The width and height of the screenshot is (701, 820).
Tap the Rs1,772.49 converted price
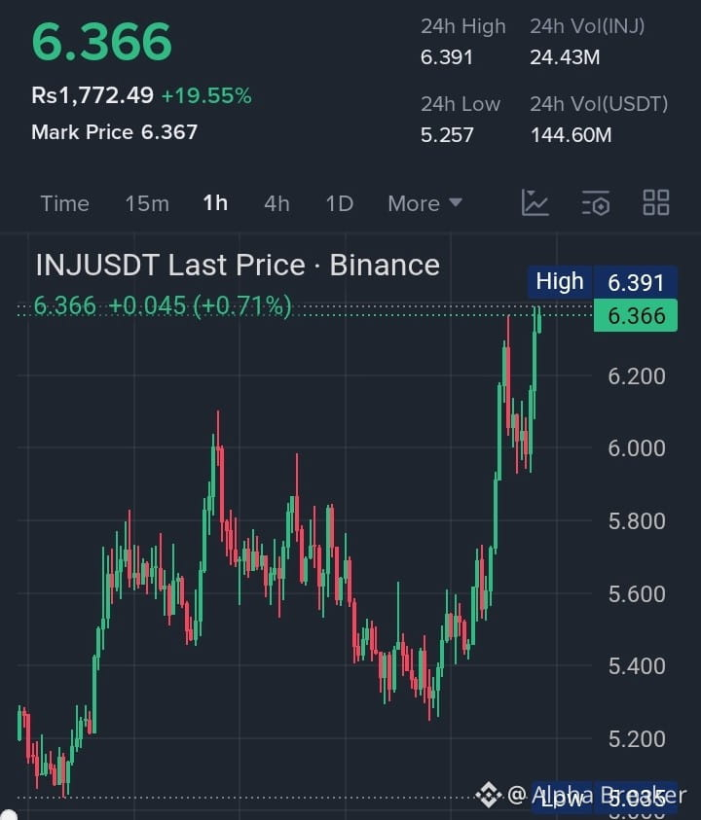coord(92,95)
